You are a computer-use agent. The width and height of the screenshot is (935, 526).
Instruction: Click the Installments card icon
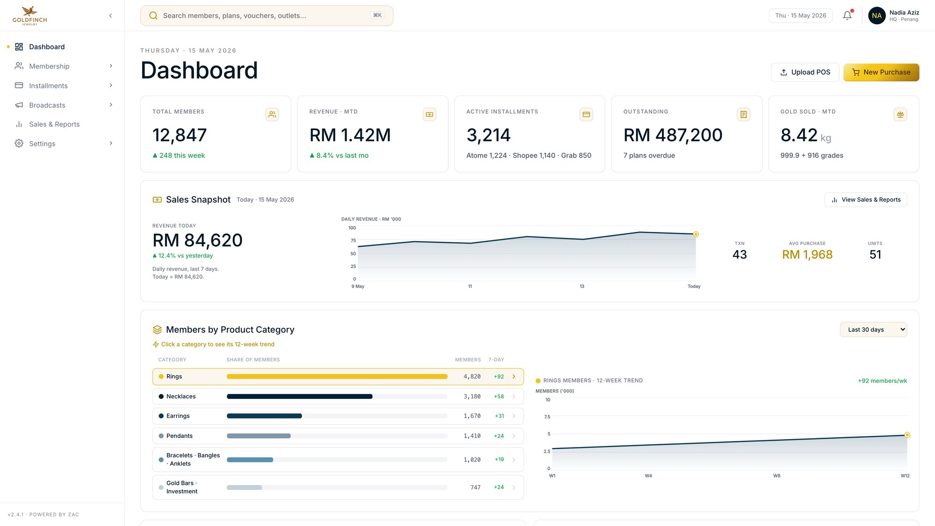19,86
